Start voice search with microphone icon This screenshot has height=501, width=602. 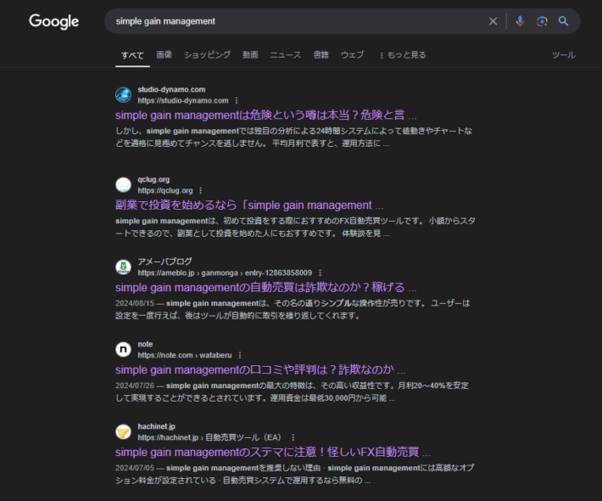[x=520, y=21]
